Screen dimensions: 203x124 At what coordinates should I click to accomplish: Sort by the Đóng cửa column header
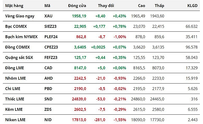pyautogui.click(x=77, y=6)
